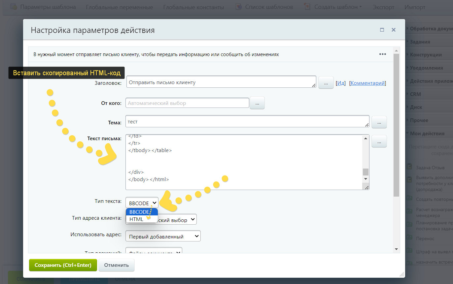This screenshot has width=453, height=284.
Task: Click the Создать шаблон toolbar icon
Action: coord(307,7)
